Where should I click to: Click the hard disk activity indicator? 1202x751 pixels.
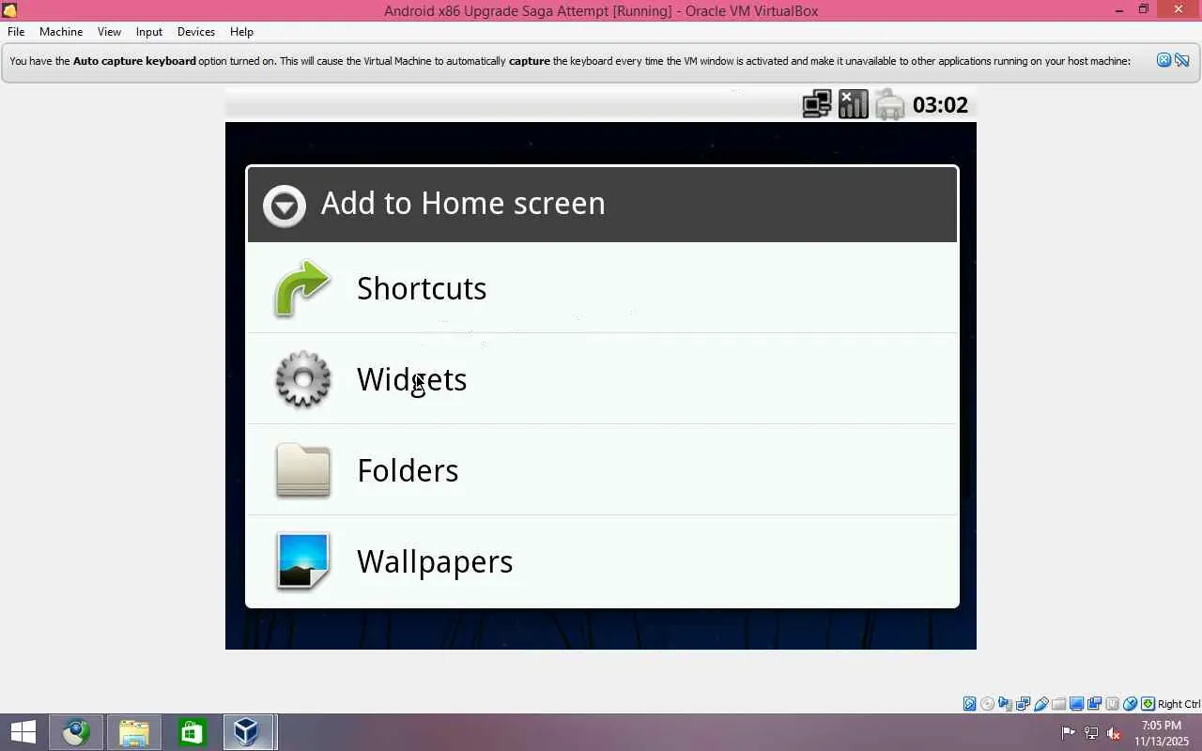point(970,704)
